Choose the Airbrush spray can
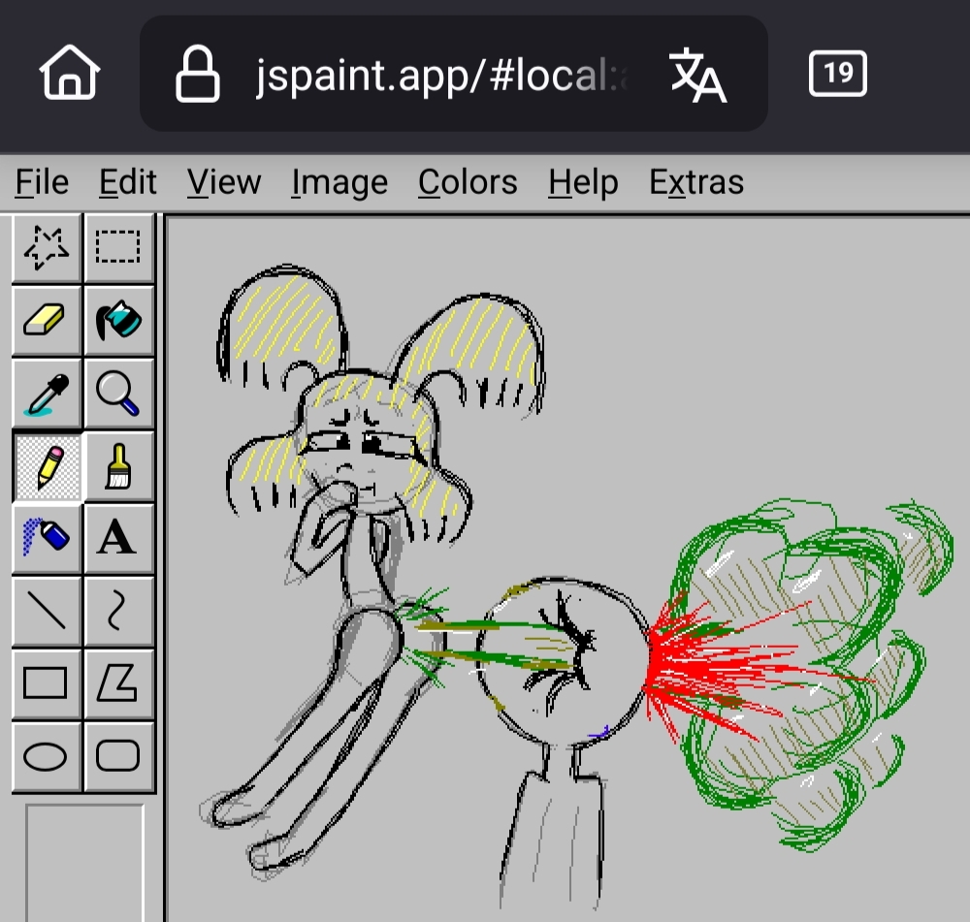Image resolution: width=970 pixels, height=922 pixels. 47,537
